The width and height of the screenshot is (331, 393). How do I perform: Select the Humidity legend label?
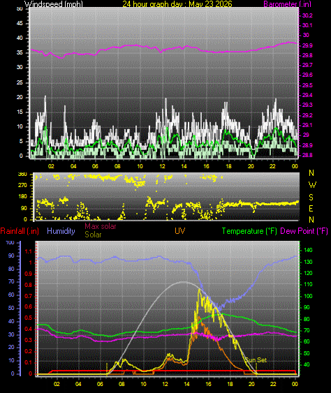(x=61, y=231)
